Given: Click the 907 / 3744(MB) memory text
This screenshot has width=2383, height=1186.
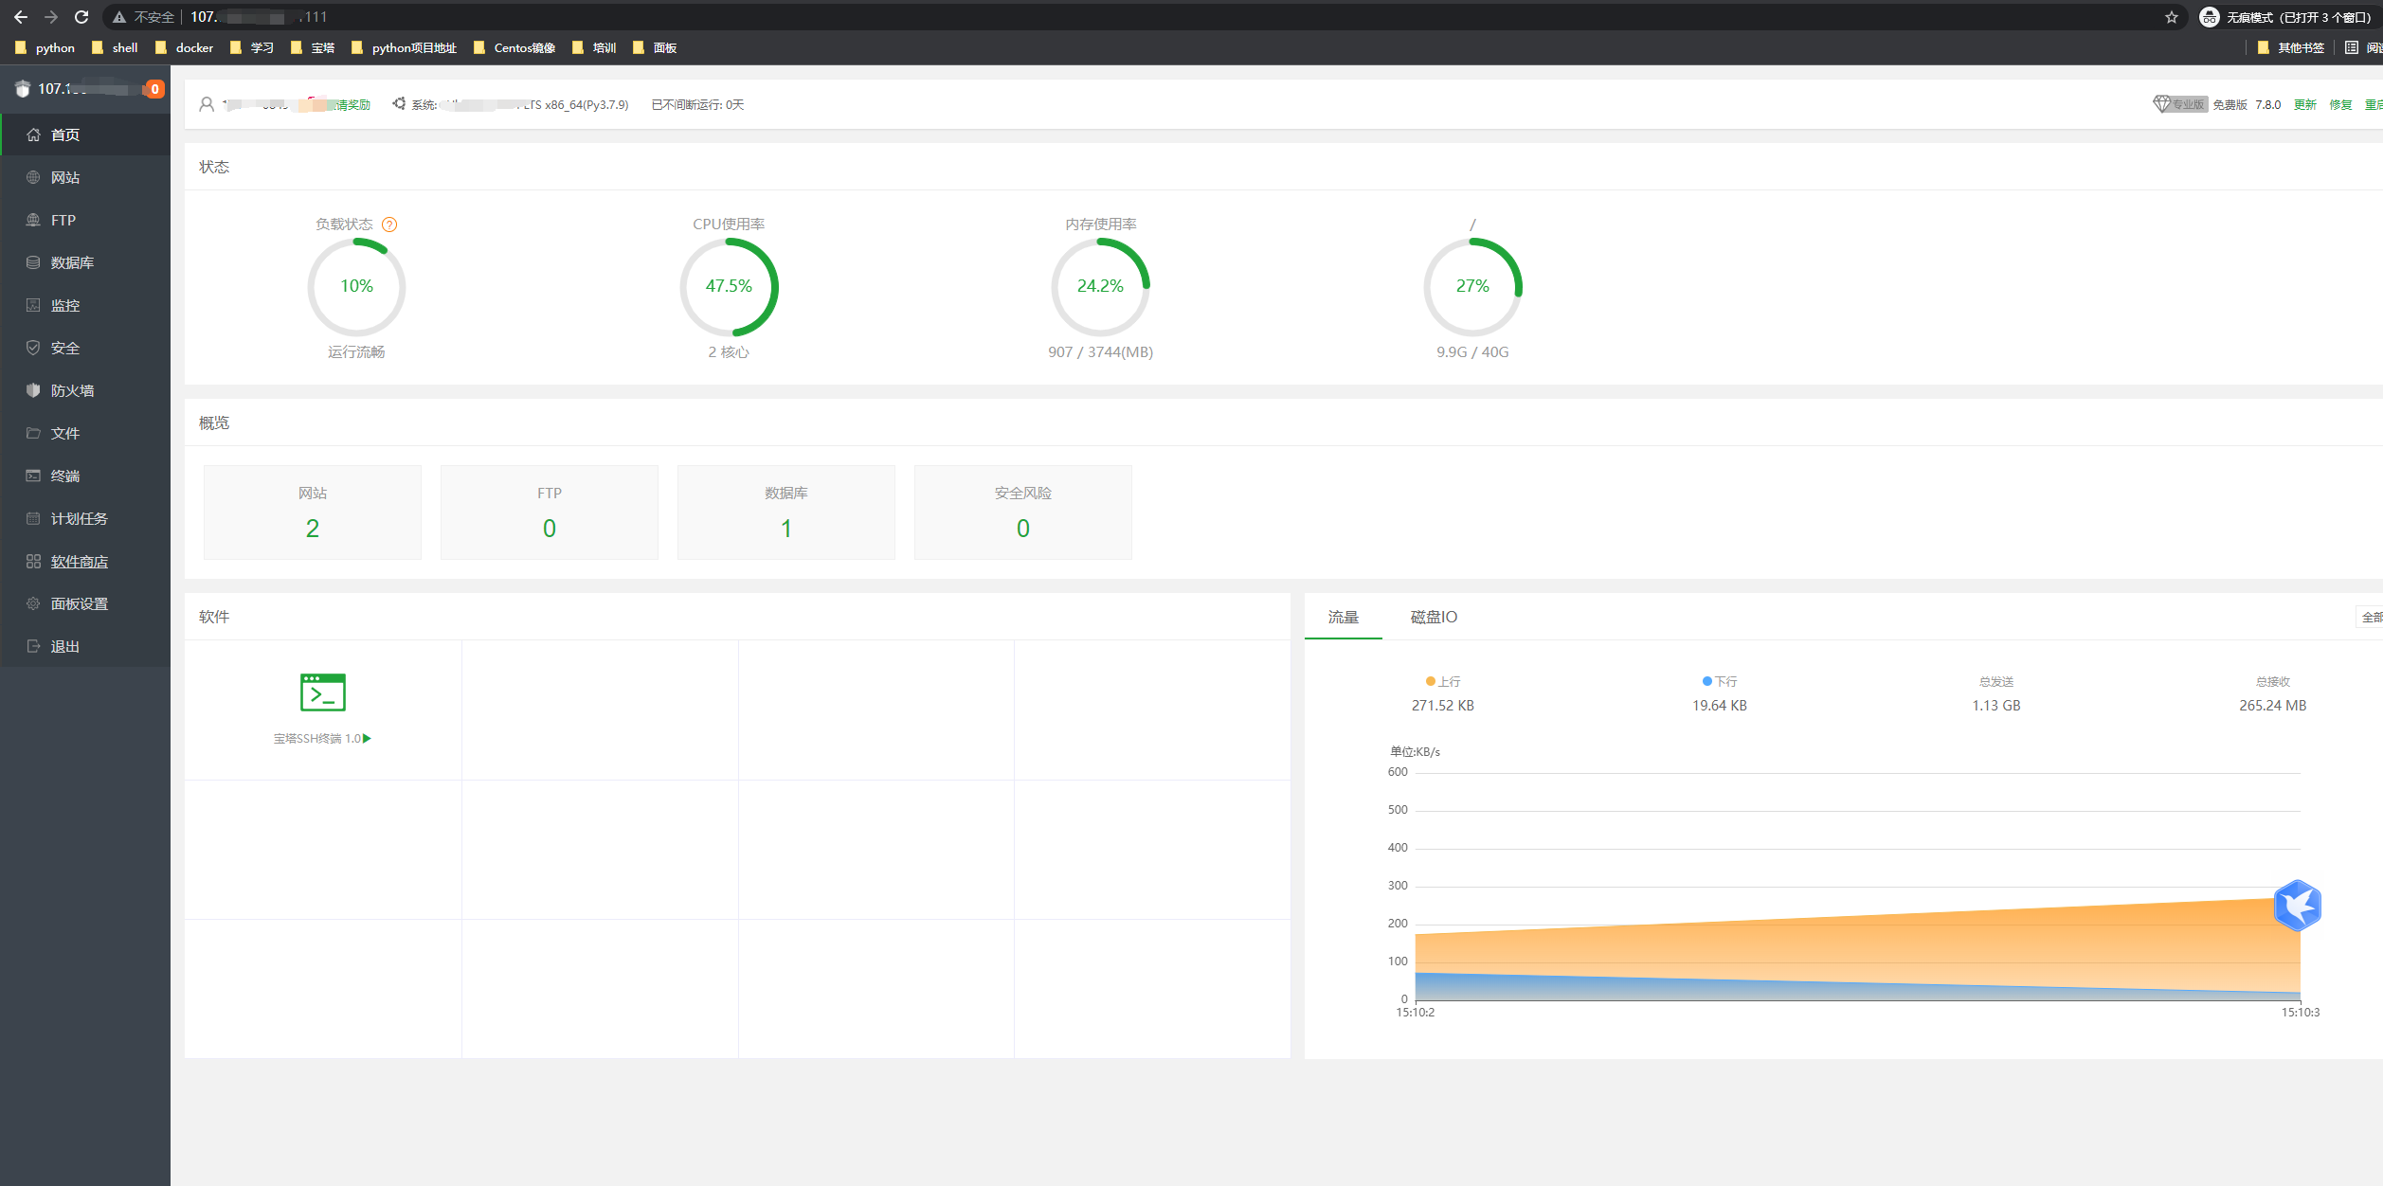Looking at the screenshot, I should pyautogui.click(x=1100, y=351).
